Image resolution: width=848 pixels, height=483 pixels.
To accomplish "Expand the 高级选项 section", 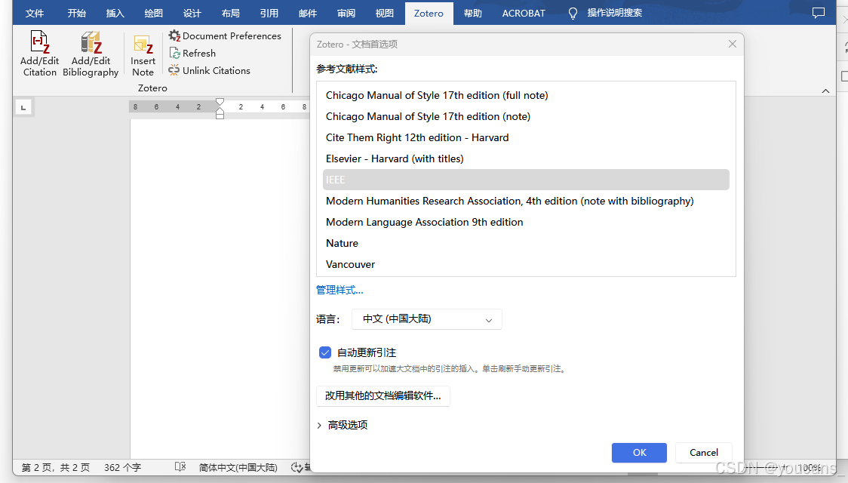I will click(343, 425).
